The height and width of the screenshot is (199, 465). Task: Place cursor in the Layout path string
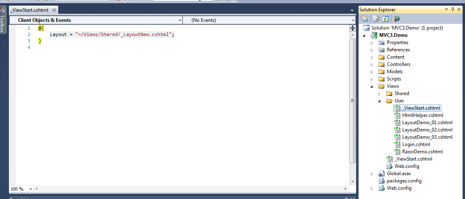coord(123,34)
